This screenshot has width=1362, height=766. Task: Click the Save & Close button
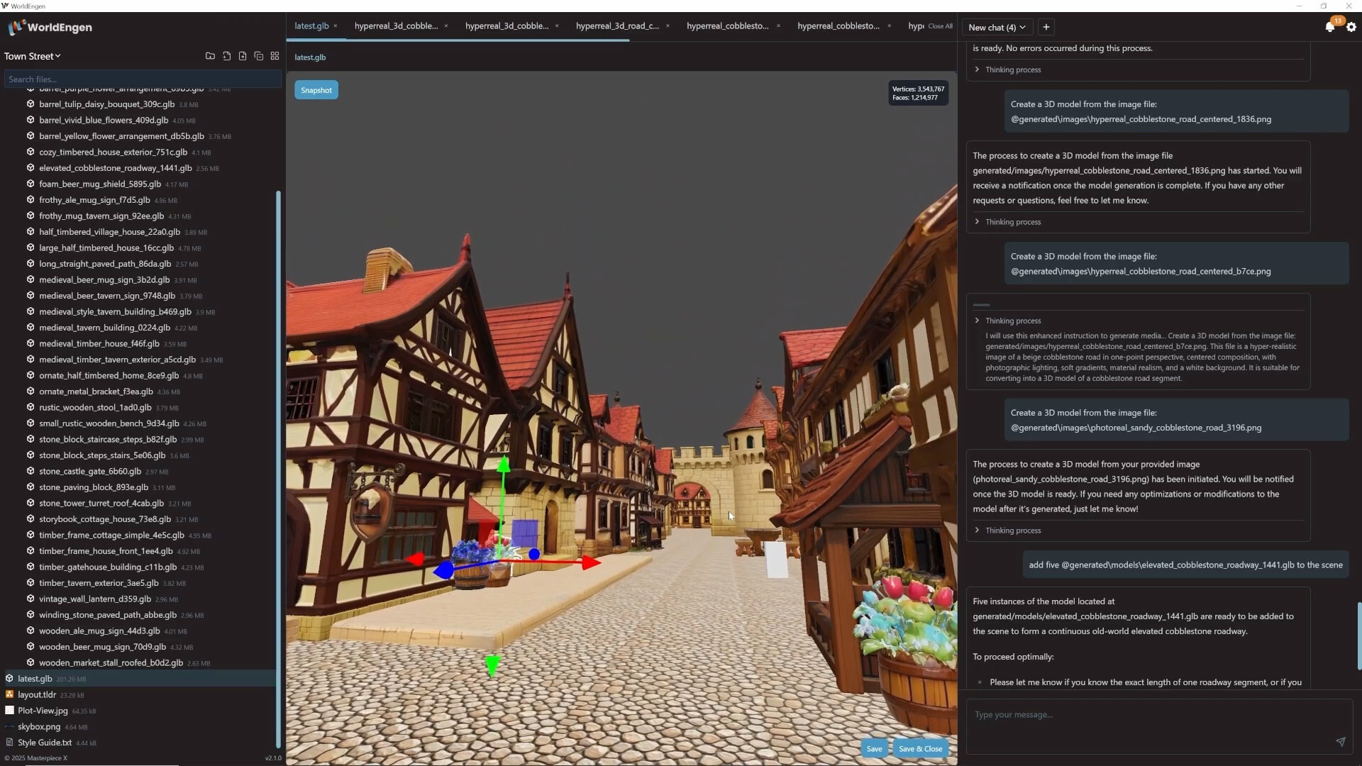[x=920, y=749]
